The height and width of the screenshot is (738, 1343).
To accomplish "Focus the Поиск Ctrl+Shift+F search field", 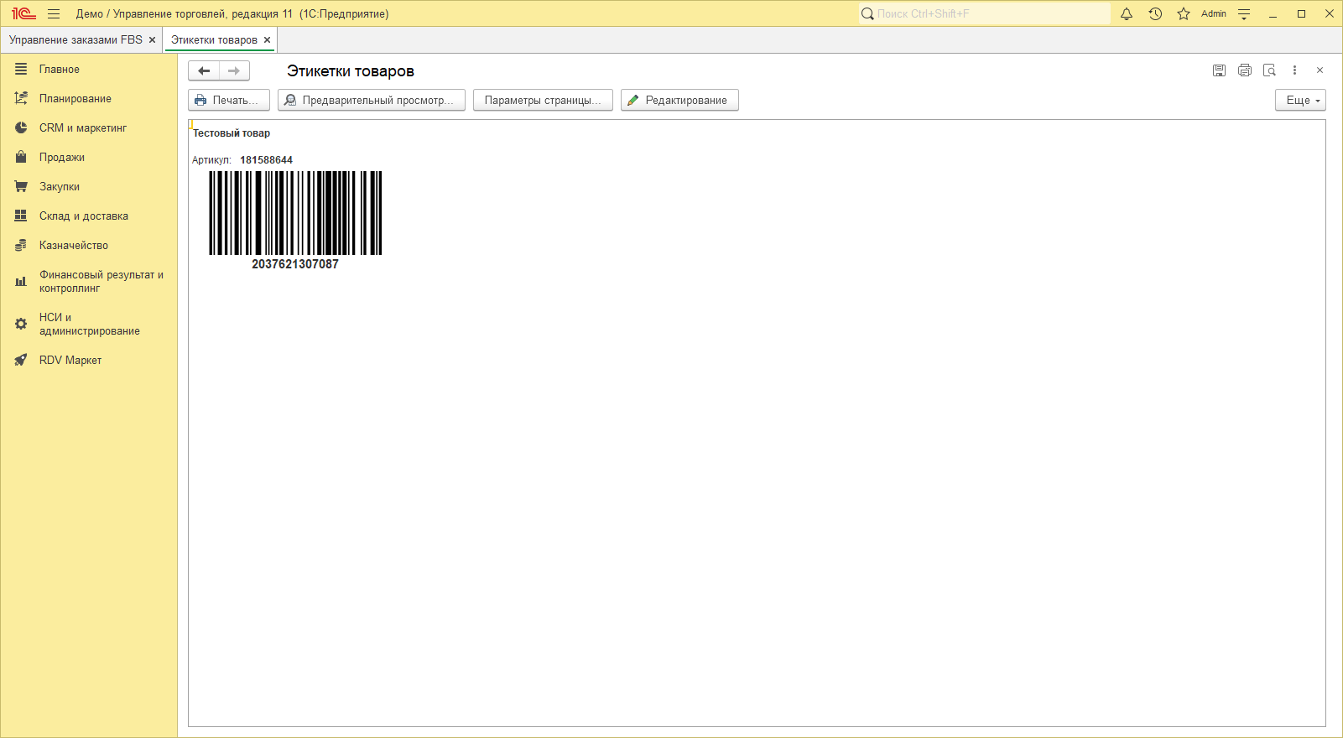I will [984, 13].
